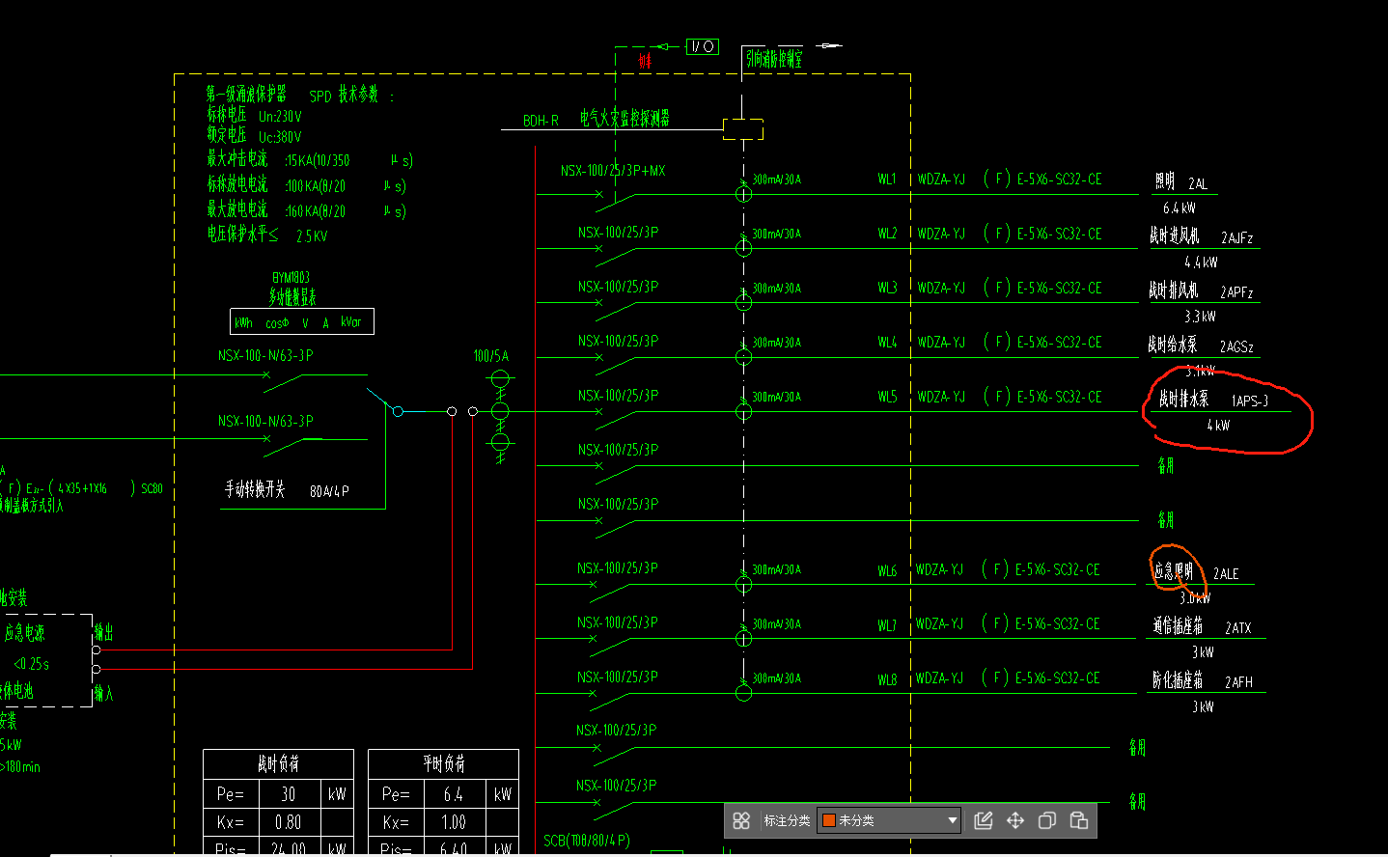Click the WL6 circuit label
Image resolution: width=1388 pixels, height=857 pixels.
point(887,570)
